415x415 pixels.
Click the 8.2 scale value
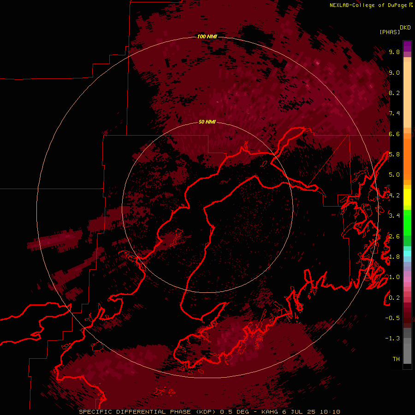pos(394,93)
